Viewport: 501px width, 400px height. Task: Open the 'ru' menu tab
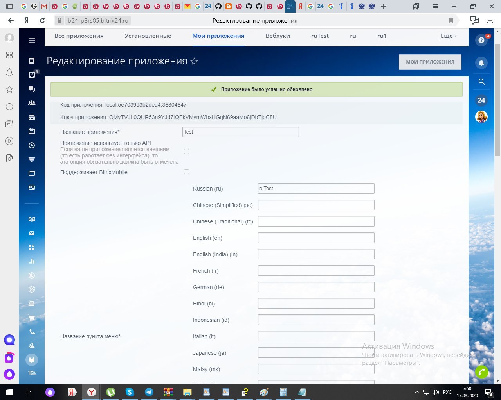click(x=353, y=36)
